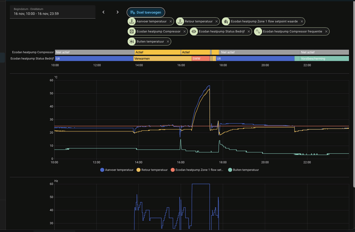Click the Ecodan heatpump Compressor chip icon
The width and height of the screenshot is (355, 232).
click(131, 31)
